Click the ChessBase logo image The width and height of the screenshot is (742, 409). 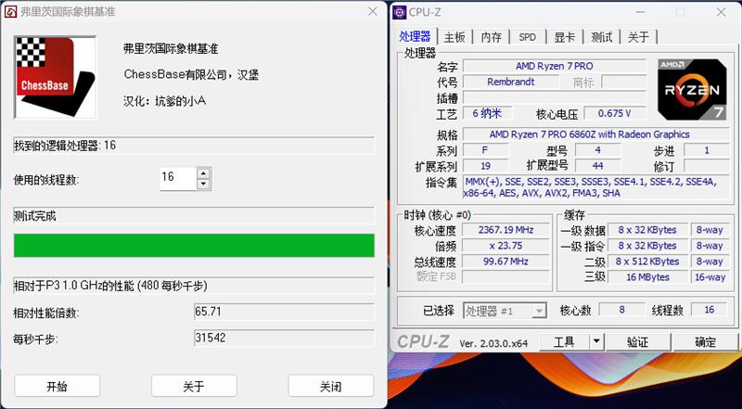click(56, 77)
